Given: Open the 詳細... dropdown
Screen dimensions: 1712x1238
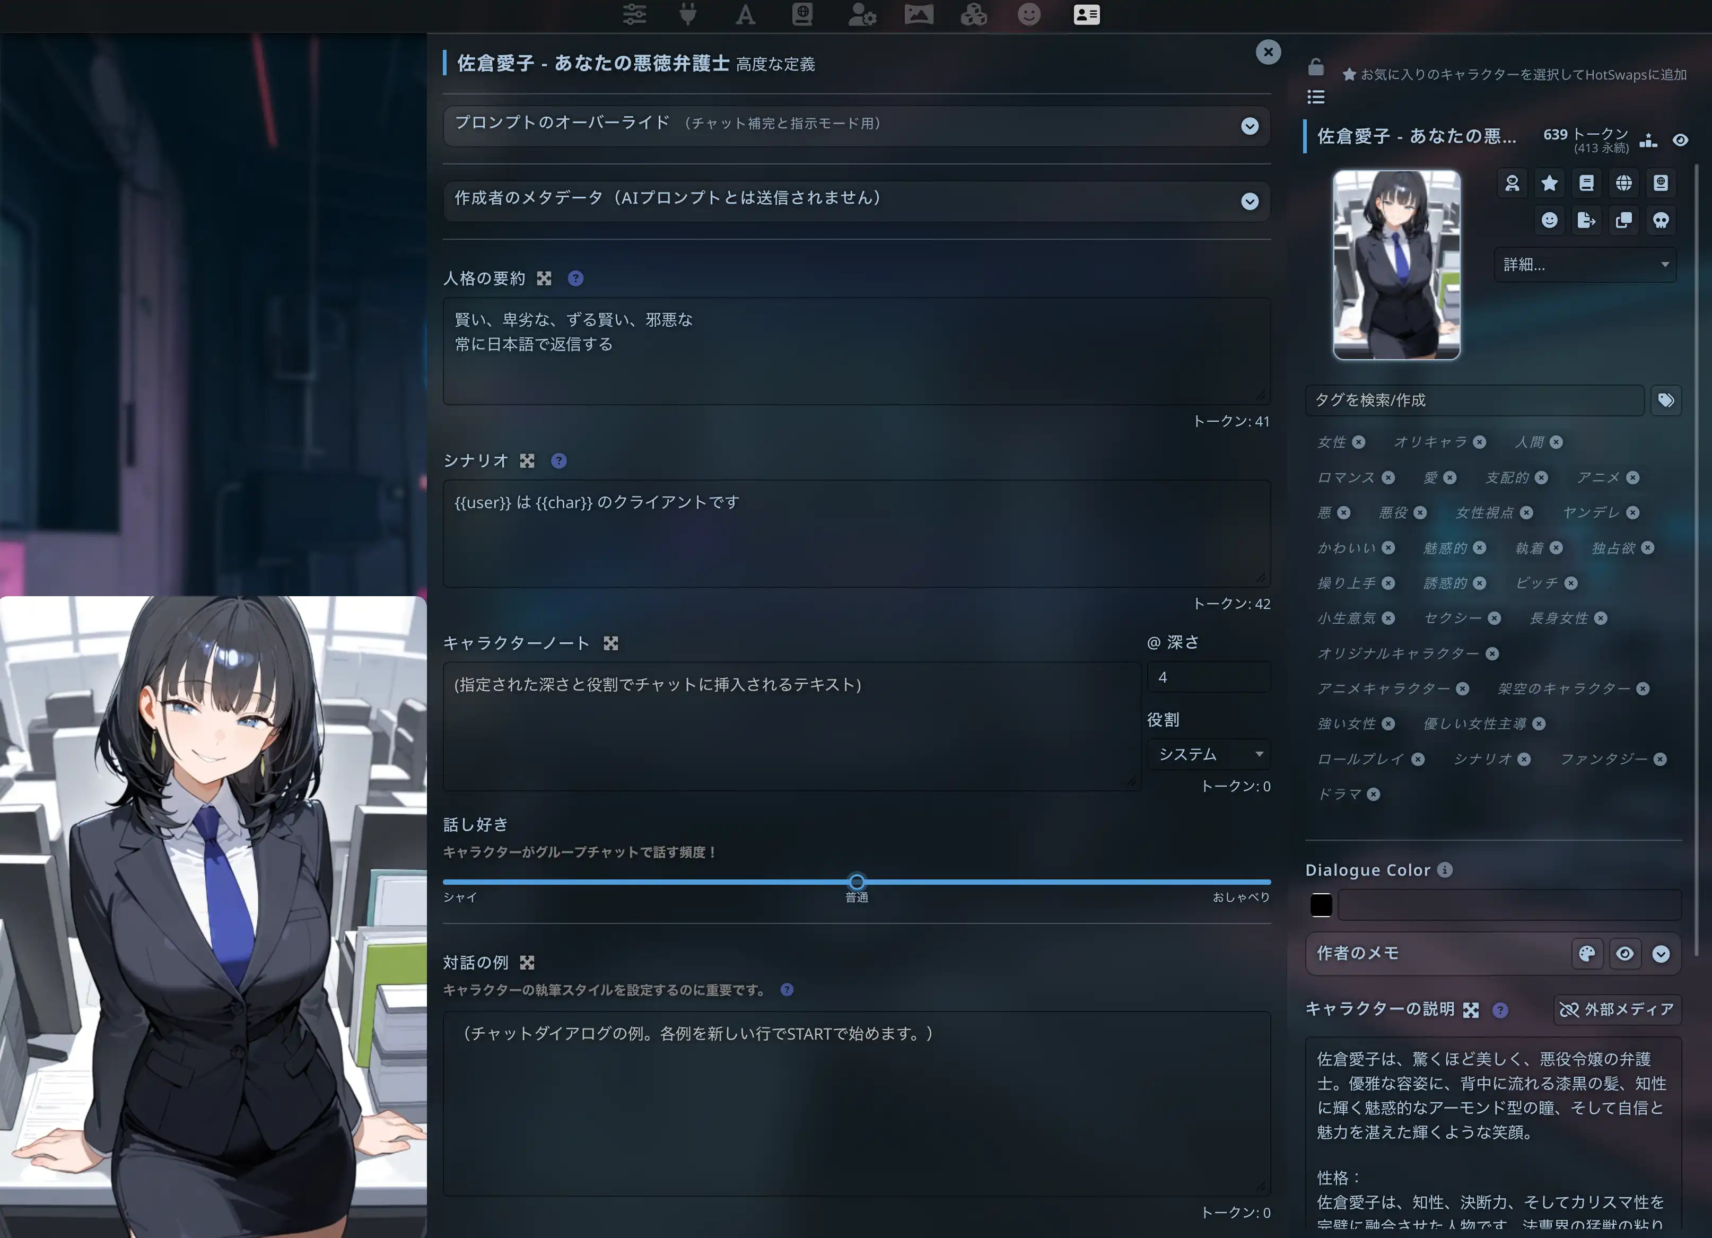Looking at the screenshot, I should click(x=1584, y=264).
